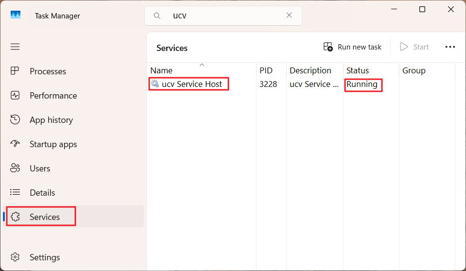The image size is (466, 271).
Task: Open Startup apps section
Action: click(53, 144)
